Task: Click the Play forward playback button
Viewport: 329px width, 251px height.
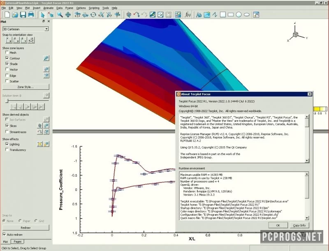Action: [x=27, y=107]
